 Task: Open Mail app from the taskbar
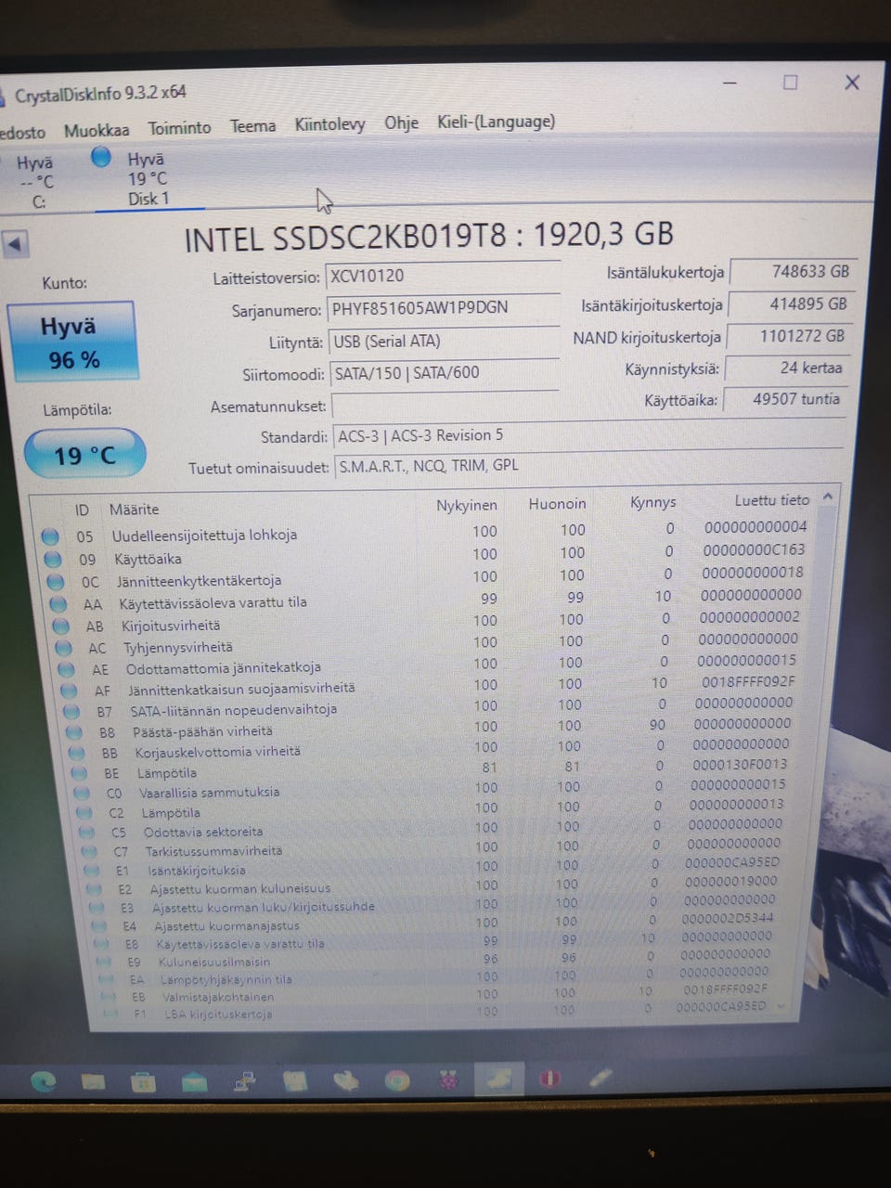click(195, 1081)
